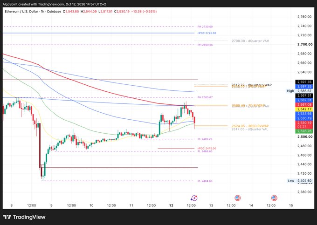Click the 2,380.00 price scale tick
Viewport: 317px width, 225px height.
[x=304, y=192]
